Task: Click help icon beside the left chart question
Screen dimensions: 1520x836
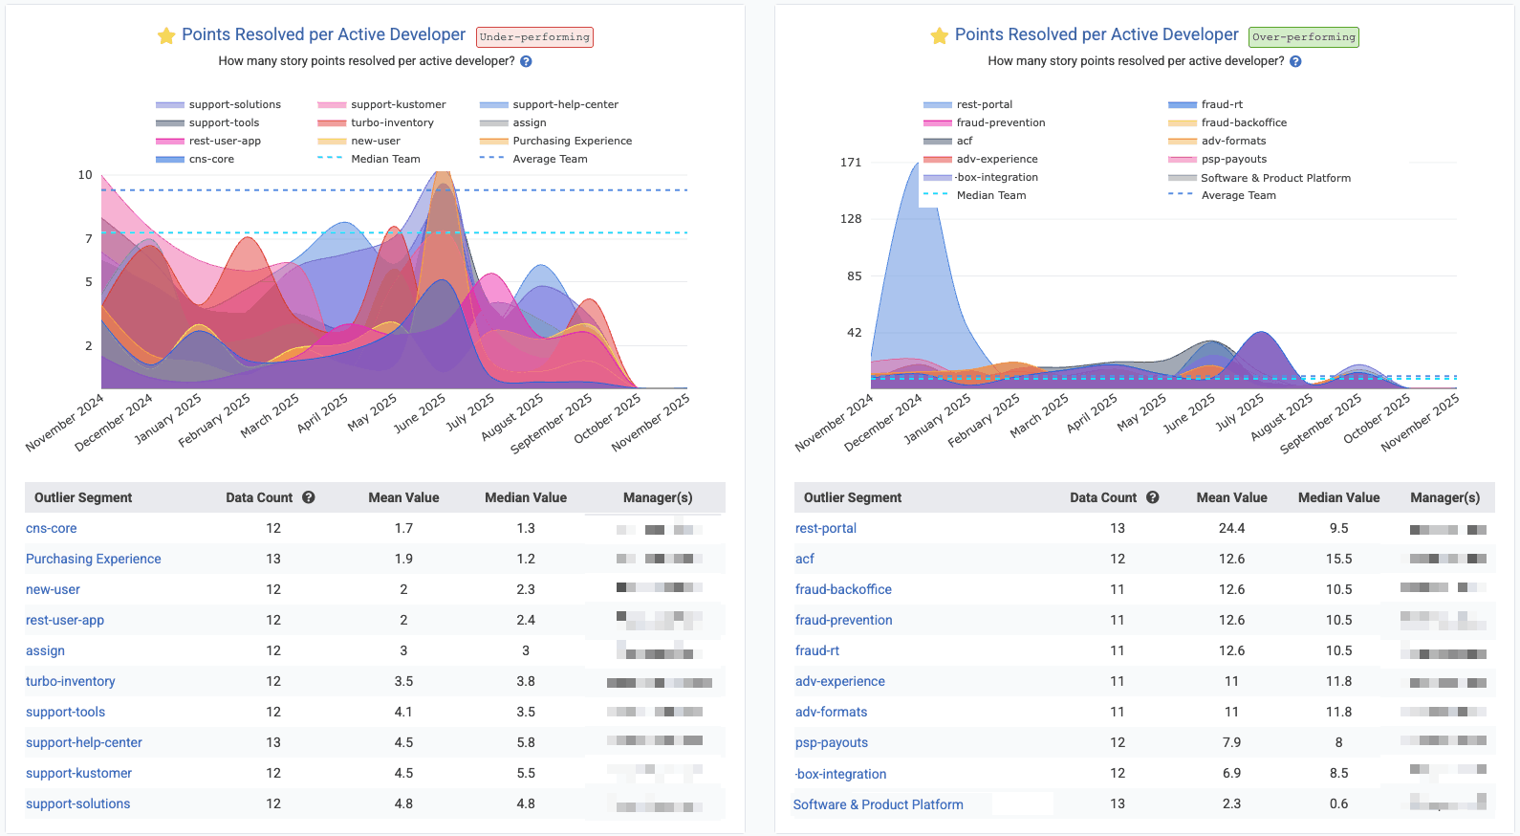Action: point(526,61)
